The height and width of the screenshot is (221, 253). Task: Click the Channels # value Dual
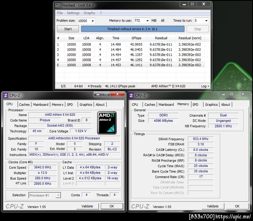point(223,115)
